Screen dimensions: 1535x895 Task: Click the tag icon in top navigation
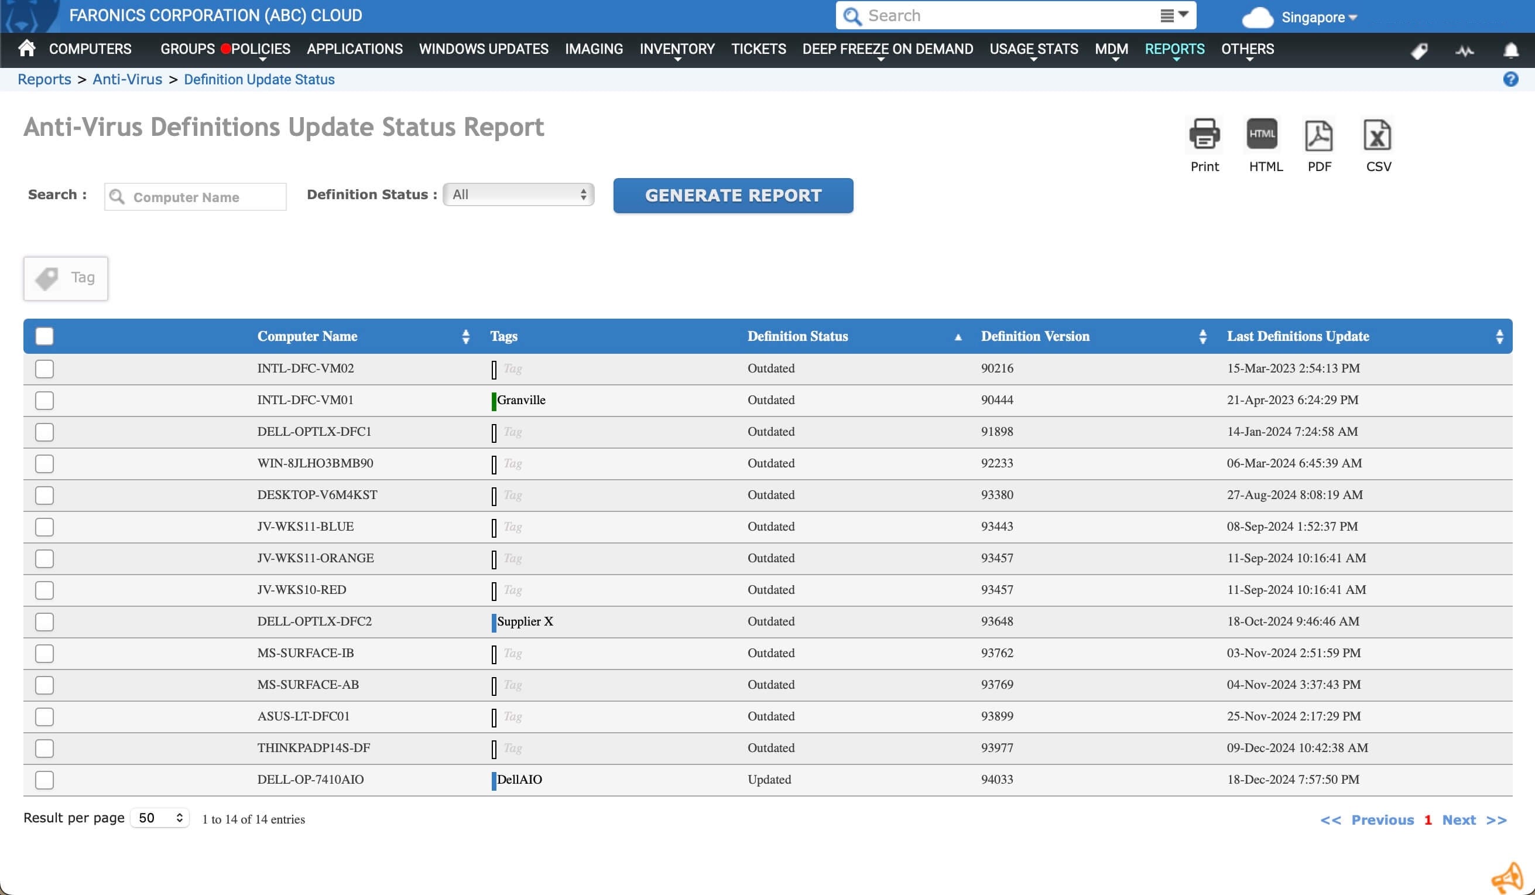[1419, 50]
